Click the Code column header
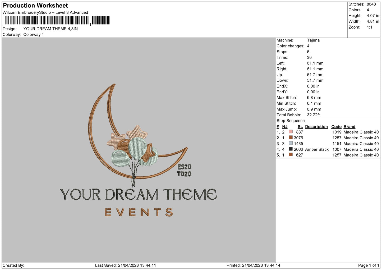Screen dimensions: 382x270 coord(336,127)
